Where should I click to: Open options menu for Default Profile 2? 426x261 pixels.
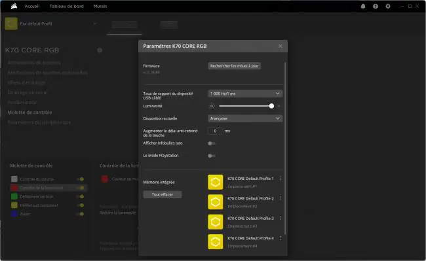[281, 198]
